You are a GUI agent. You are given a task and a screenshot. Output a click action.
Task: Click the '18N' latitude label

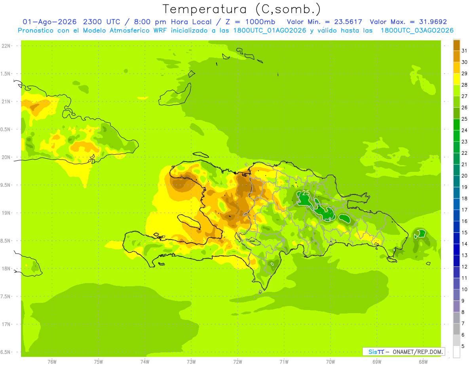(x=6, y=268)
